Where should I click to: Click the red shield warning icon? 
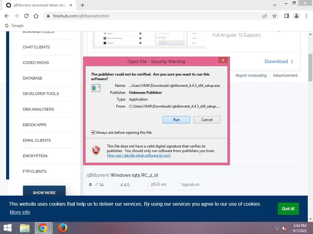(96, 150)
